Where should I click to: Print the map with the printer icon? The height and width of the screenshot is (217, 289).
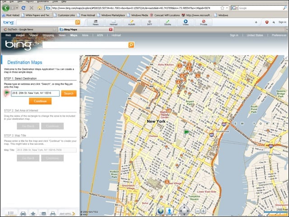coord(53,213)
